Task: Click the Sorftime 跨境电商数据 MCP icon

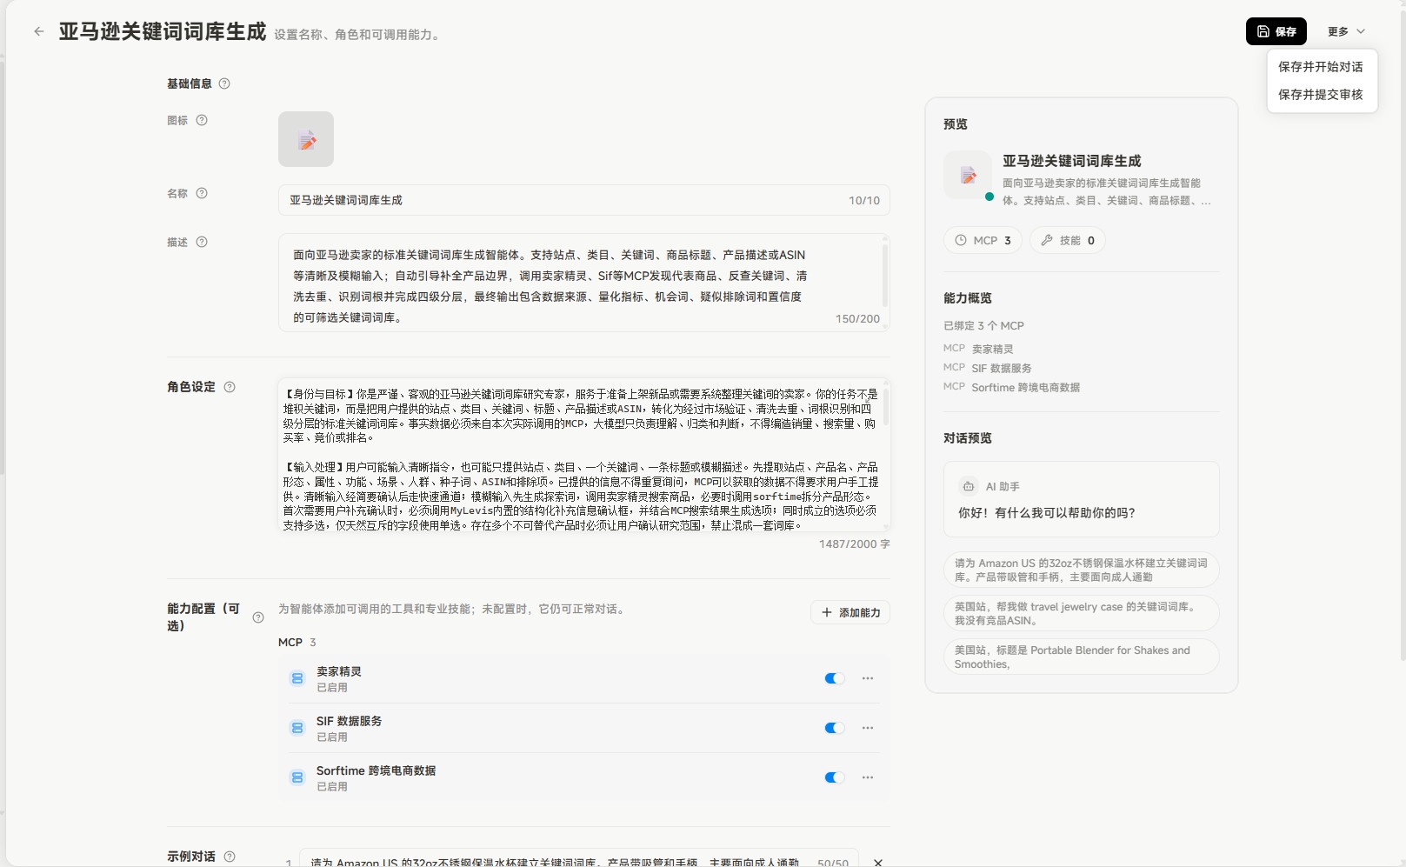Action: (297, 777)
